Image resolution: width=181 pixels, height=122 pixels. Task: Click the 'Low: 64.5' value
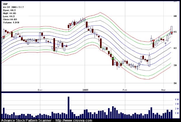[x=9, y=16]
